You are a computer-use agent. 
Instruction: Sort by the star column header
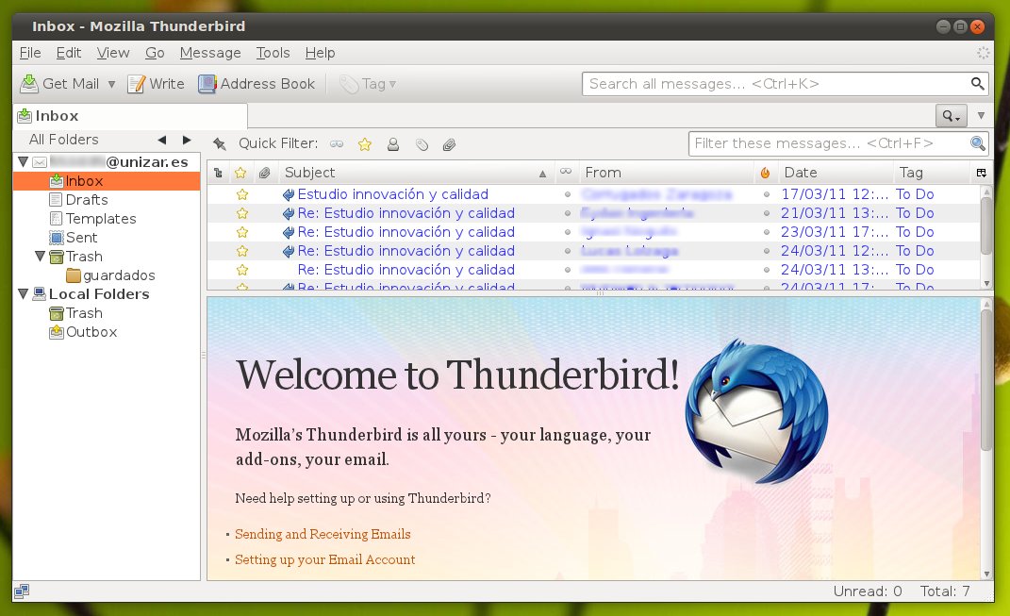pyautogui.click(x=240, y=173)
